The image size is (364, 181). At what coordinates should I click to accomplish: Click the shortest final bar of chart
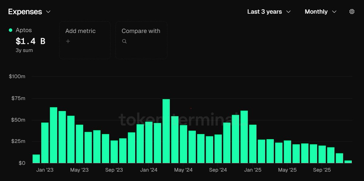pyautogui.click(x=348, y=162)
